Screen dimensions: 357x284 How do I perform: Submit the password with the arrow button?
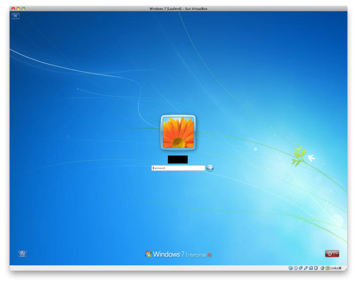pyautogui.click(x=210, y=168)
